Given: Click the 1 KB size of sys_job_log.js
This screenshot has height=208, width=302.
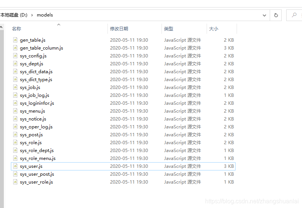Looking at the screenshot, I should click(x=229, y=95).
